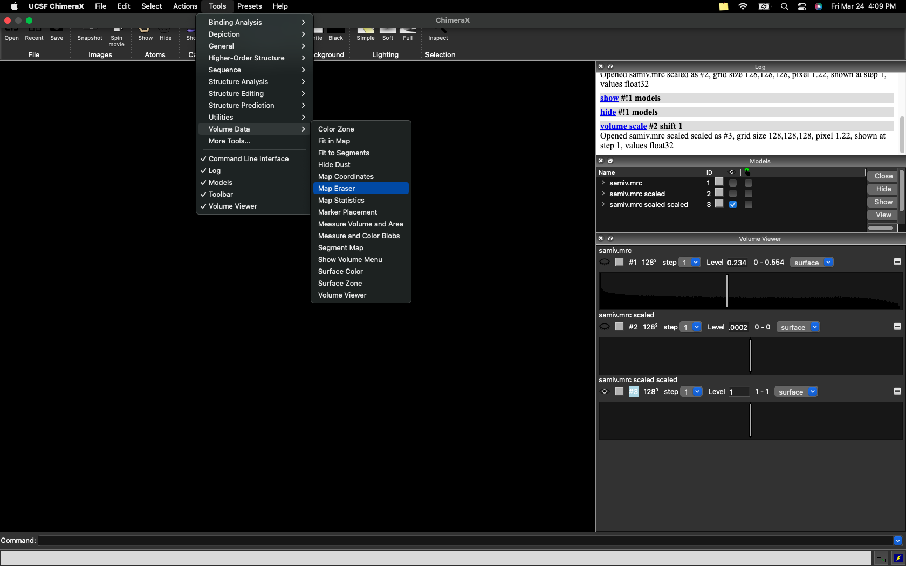This screenshot has width=906, height=566.
Task: Click the Save toolbar icon
Action: pos(57,34)
